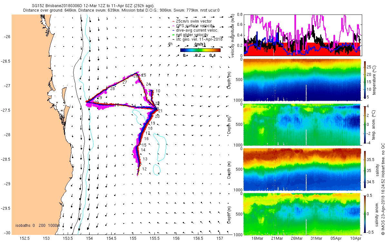Click waypoint label 24 on the glider track
387x242 pixels.
click(x=148, y=84)
